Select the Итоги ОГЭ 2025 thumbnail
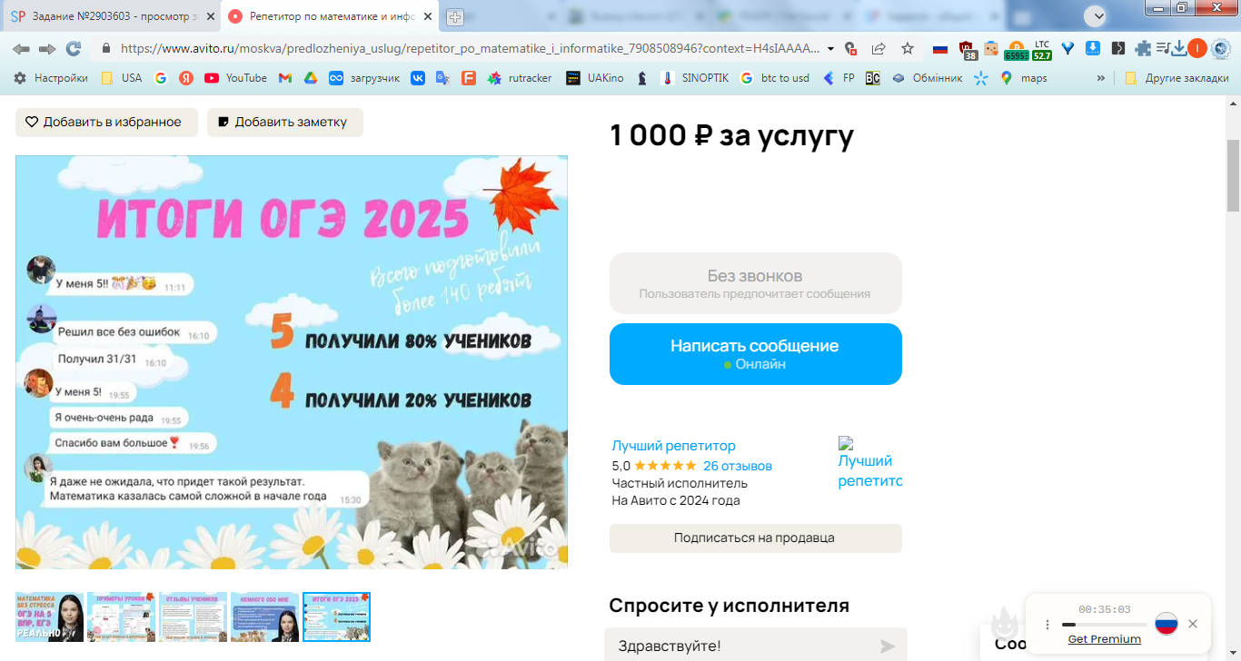Image resolution: width=1241 pixels, height=661 pixels. [x=336, y=617]
